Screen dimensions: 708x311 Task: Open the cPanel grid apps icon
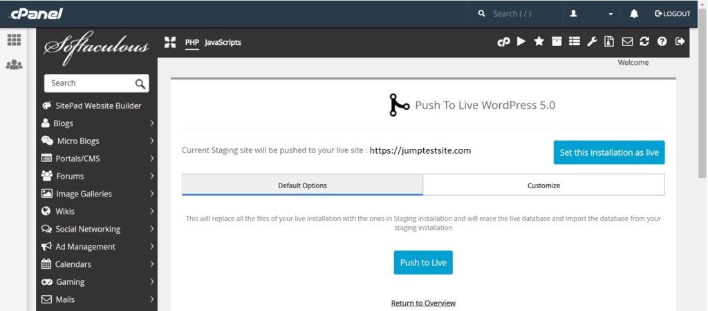[14, 40]
